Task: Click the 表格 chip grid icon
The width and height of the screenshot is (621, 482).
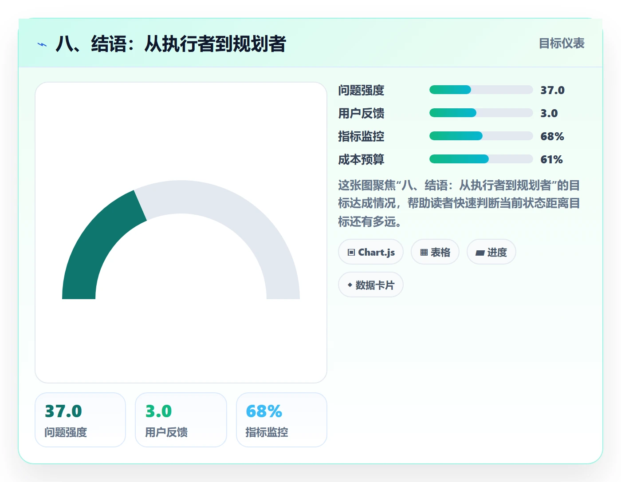Action: 424,253
